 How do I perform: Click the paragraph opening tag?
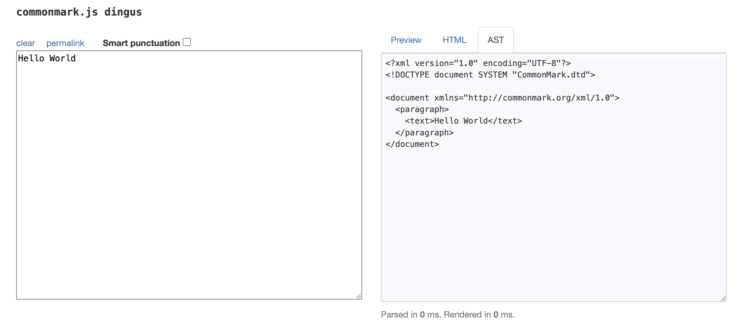[422, 109]
